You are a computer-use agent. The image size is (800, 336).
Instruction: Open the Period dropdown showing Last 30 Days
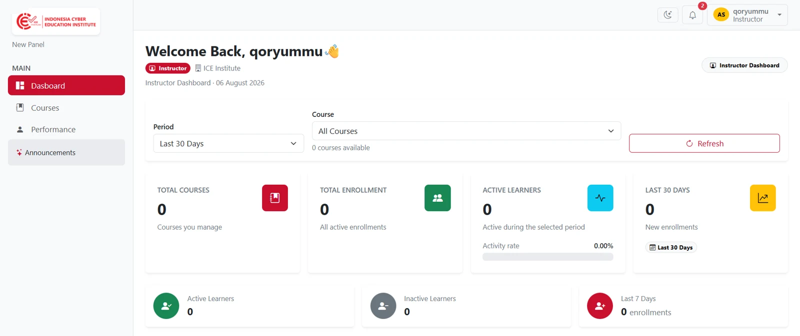[228, 143]
